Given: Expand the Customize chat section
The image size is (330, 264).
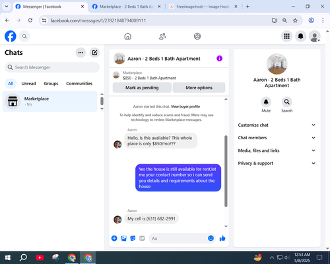Looking at the screenshot, I should [277, 125].
